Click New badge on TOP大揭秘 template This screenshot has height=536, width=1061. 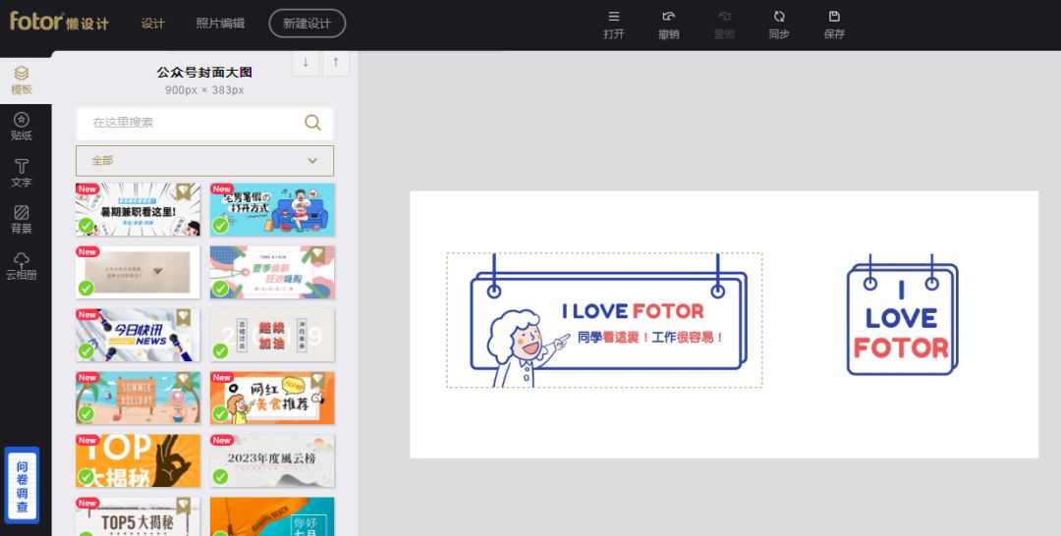point(87,440)
